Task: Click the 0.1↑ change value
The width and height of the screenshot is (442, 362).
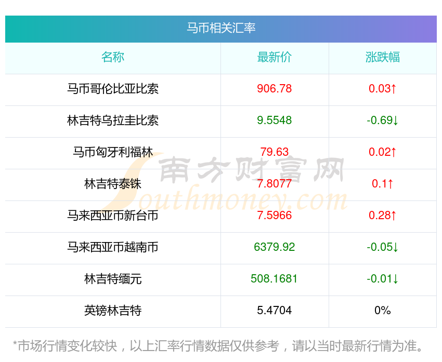Action: [382, 184]
